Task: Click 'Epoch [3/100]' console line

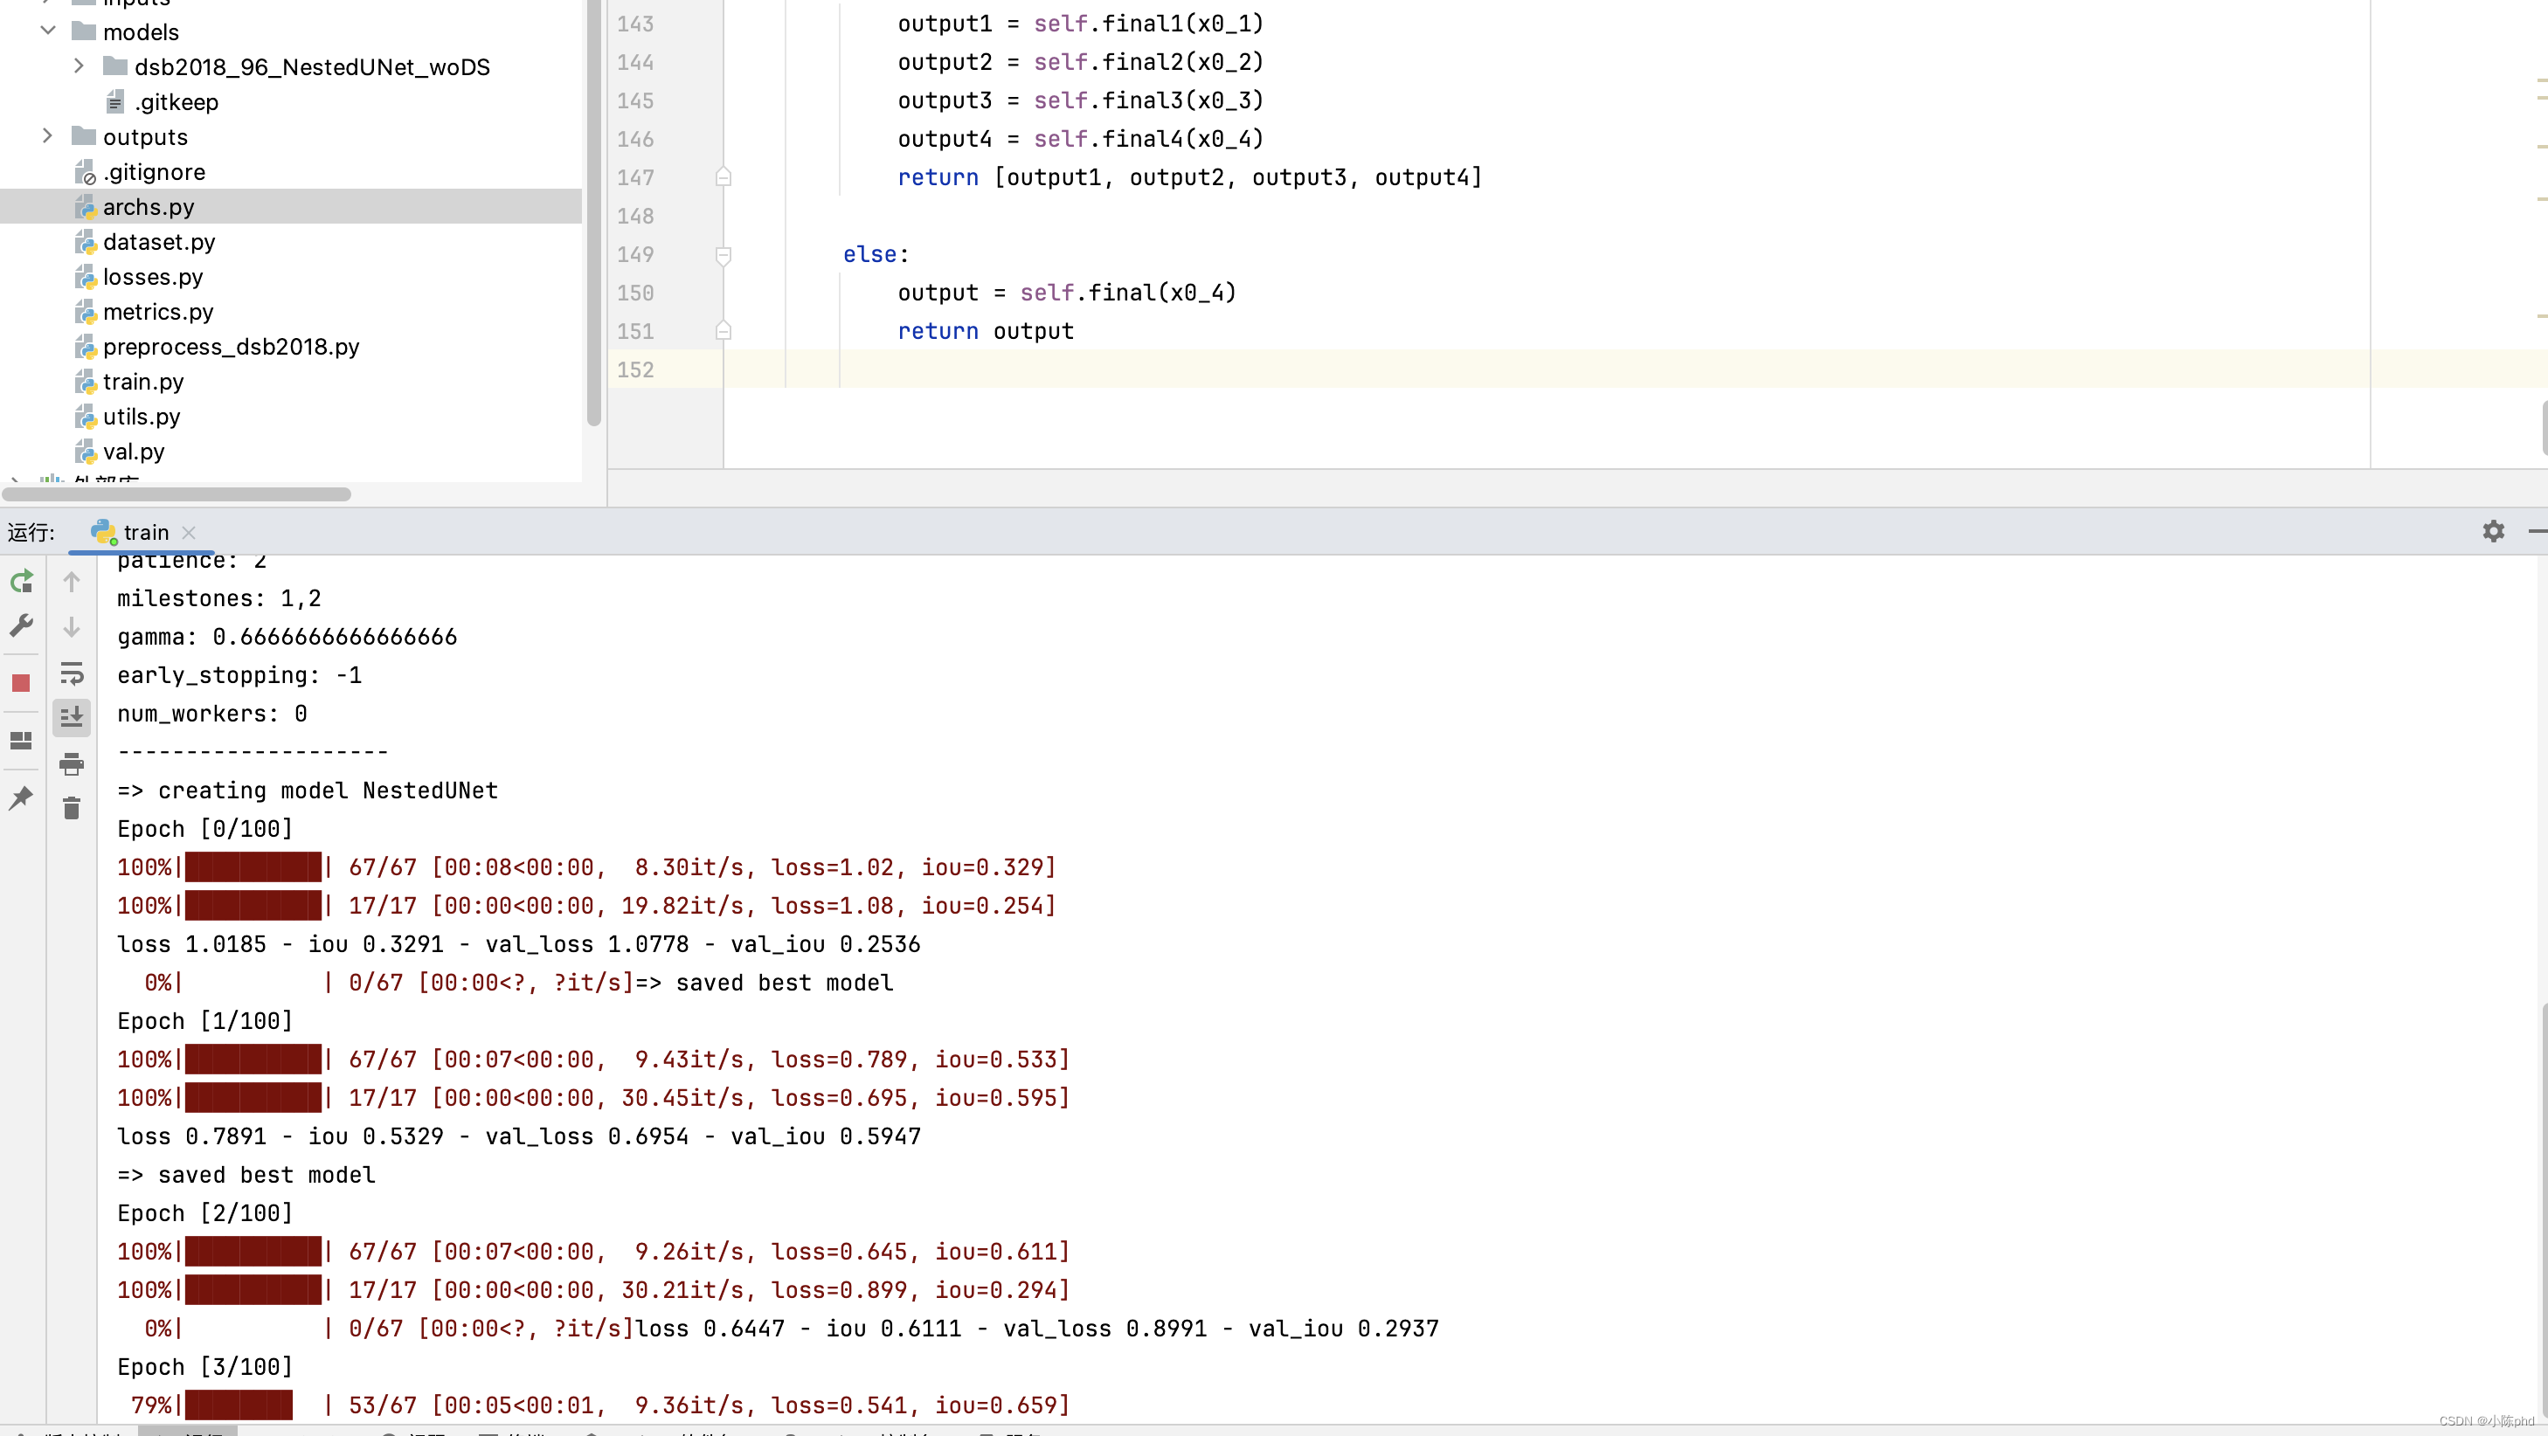Action: [x=204, y=1367]
